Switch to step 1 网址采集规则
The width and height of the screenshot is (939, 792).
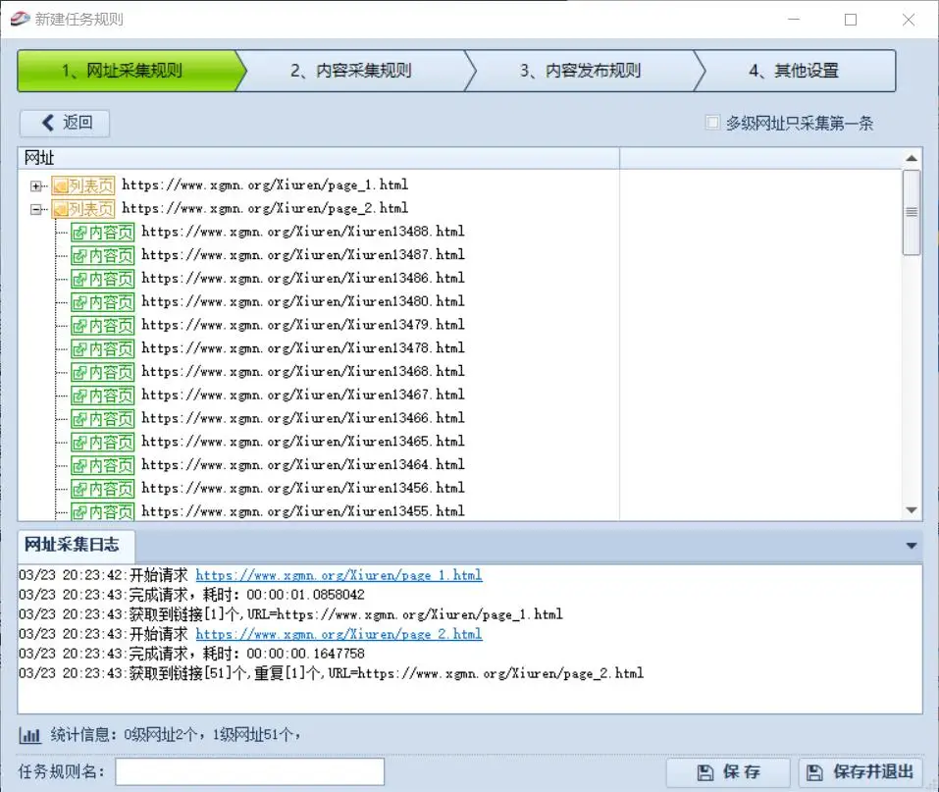[x=128, y=71]
